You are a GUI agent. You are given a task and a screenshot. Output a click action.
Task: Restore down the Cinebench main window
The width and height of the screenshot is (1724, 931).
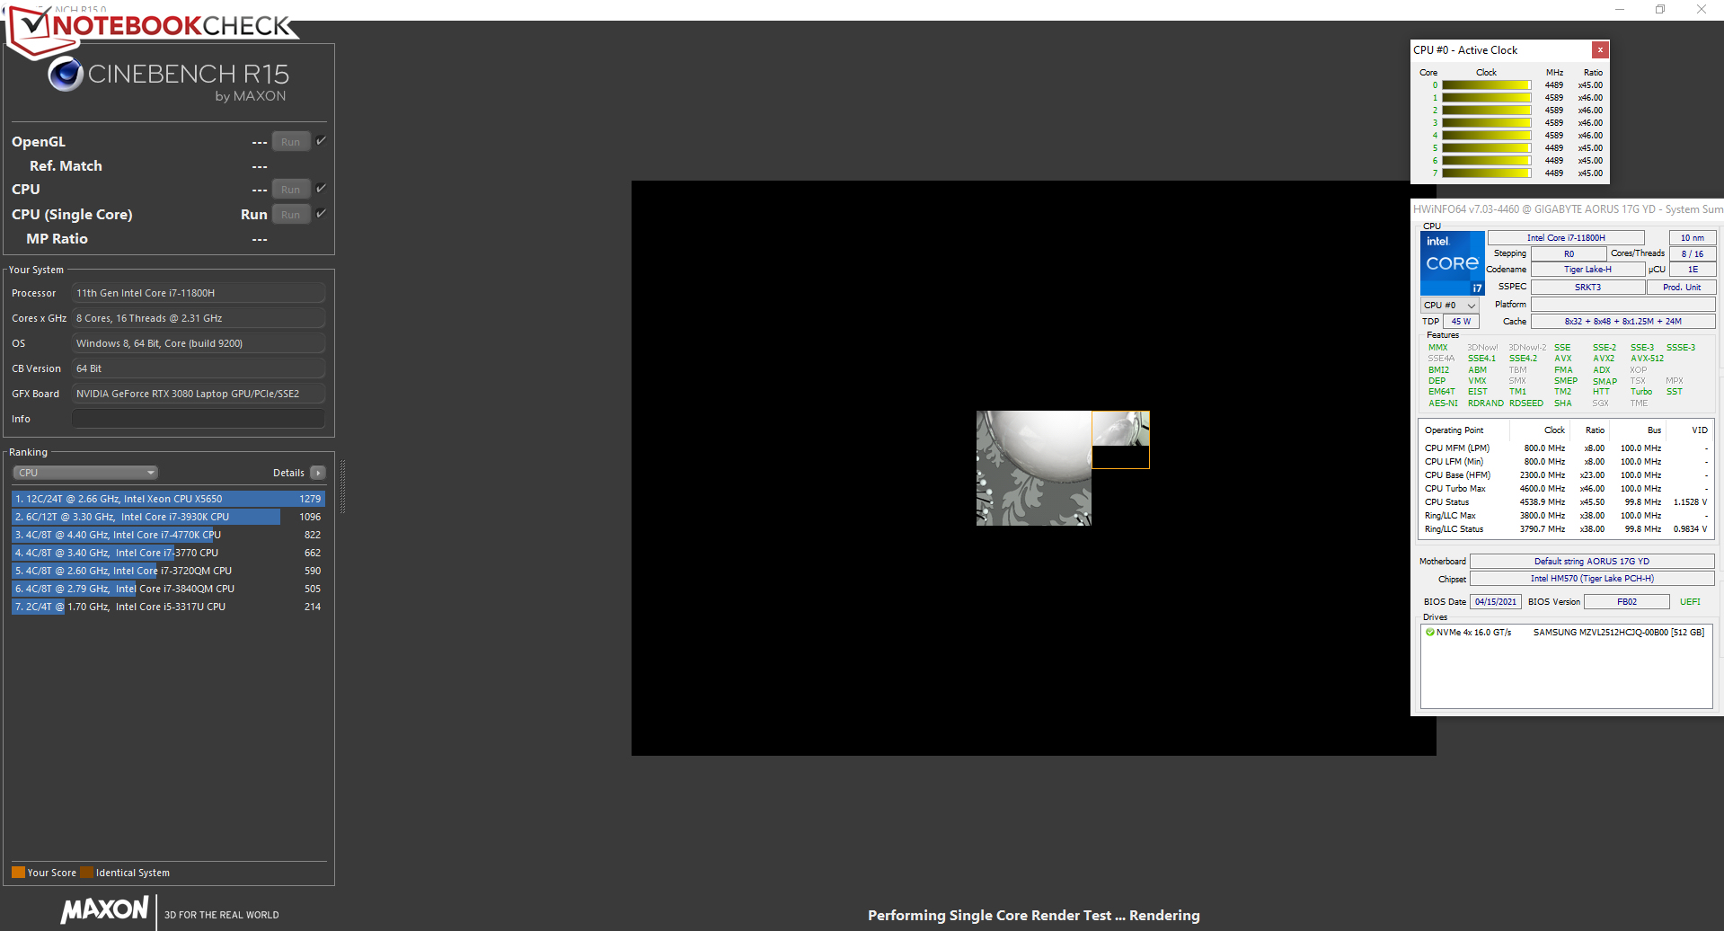pyautogui.click(x=1660, y=9)
